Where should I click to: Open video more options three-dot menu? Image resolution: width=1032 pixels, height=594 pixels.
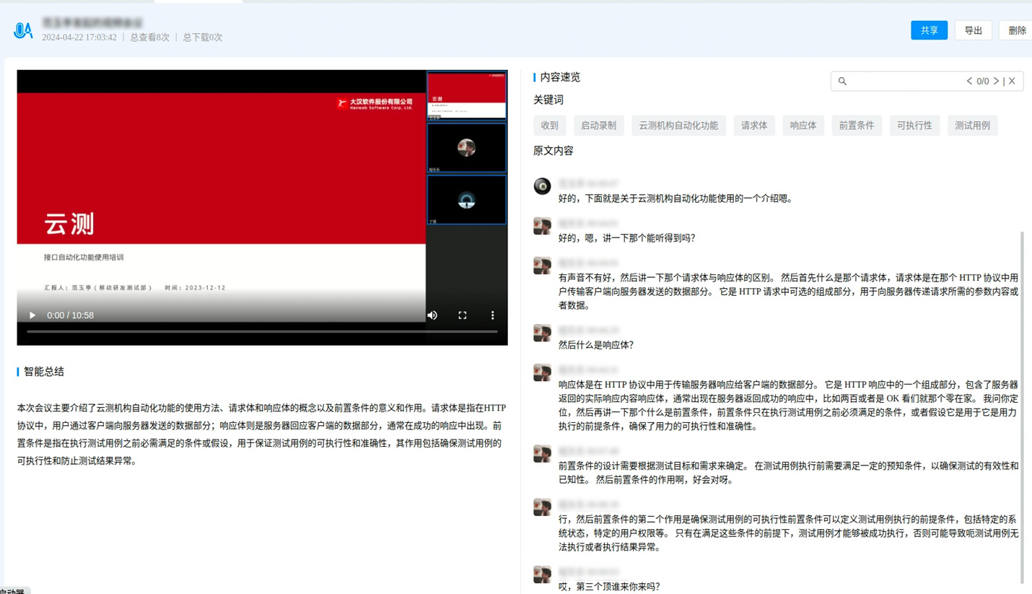[x=493, y=315]
